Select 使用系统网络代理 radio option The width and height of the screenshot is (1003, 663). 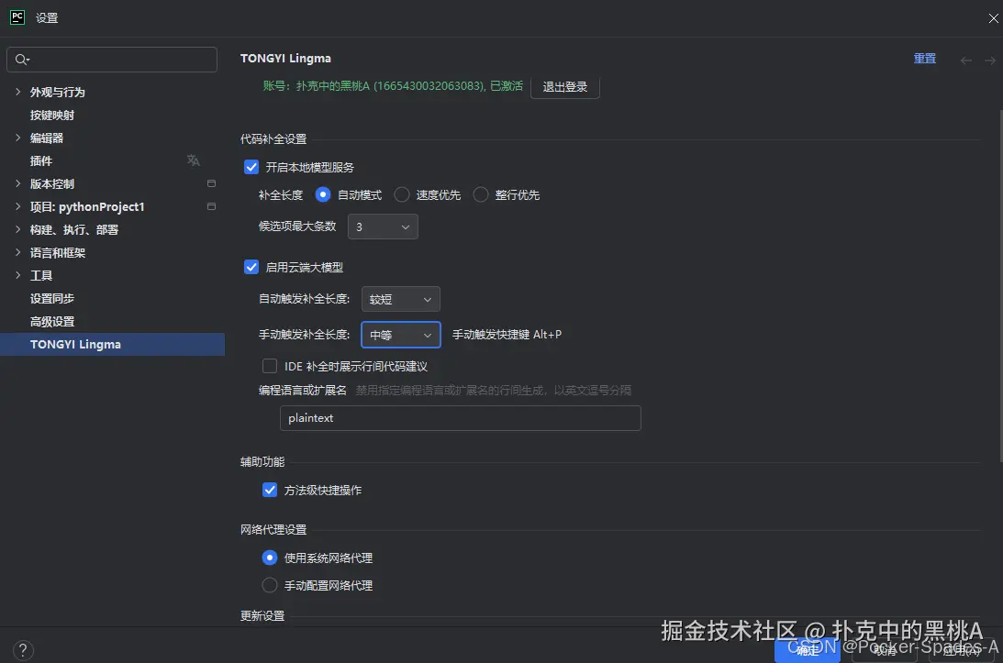270,558
